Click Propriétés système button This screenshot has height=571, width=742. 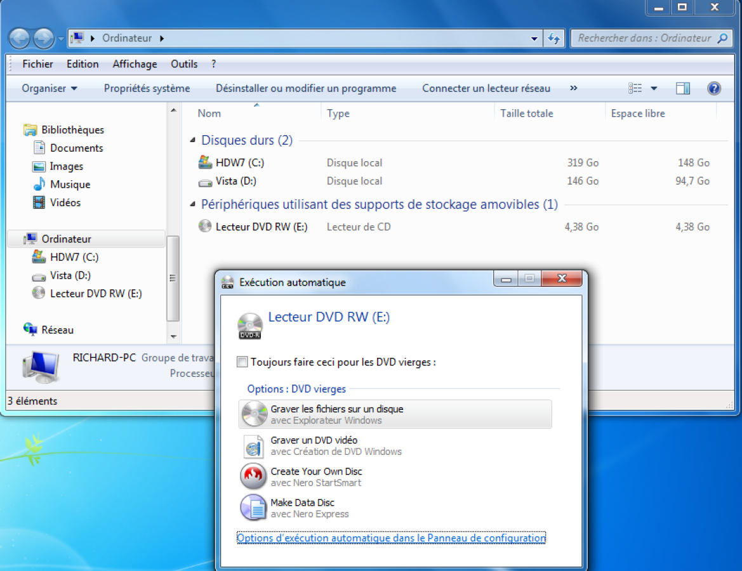[147, 88]
